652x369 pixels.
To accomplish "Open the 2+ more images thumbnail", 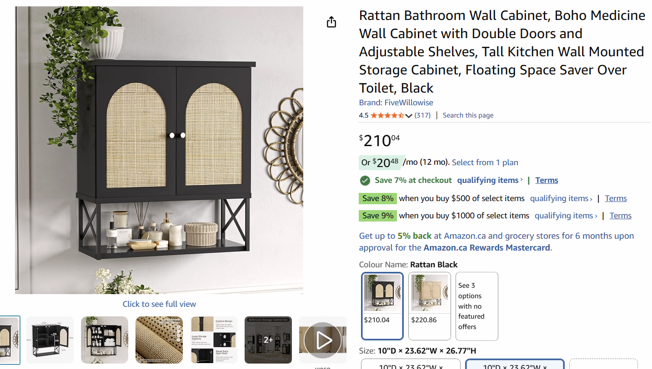I will 268,340.
